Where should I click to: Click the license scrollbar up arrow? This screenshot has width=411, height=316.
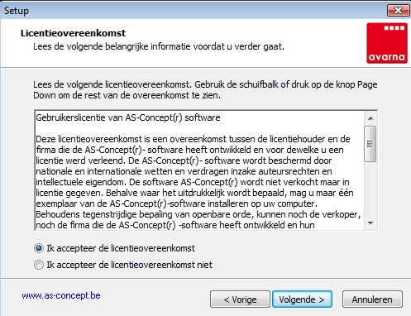coord(370,118)
